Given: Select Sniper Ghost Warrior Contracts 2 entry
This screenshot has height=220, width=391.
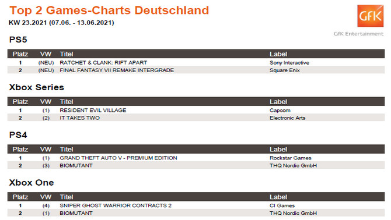Looking at the screenshot, I should click(x=116, y=205).
